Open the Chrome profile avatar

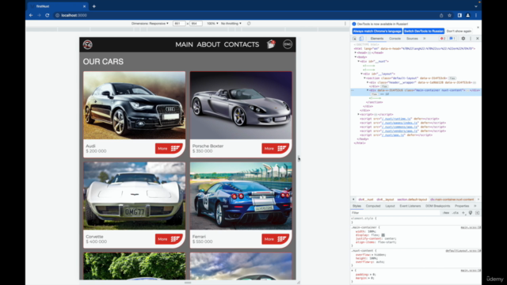pyautogui.click(x=468, y=15)
